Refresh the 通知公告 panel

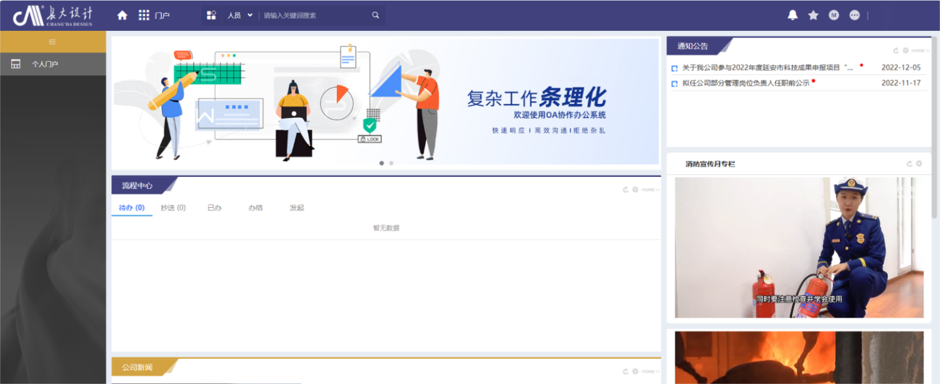896,51
